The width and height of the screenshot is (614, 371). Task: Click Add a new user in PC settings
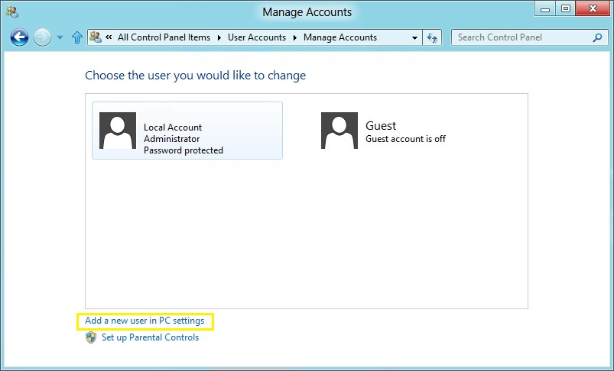(145, 321)
